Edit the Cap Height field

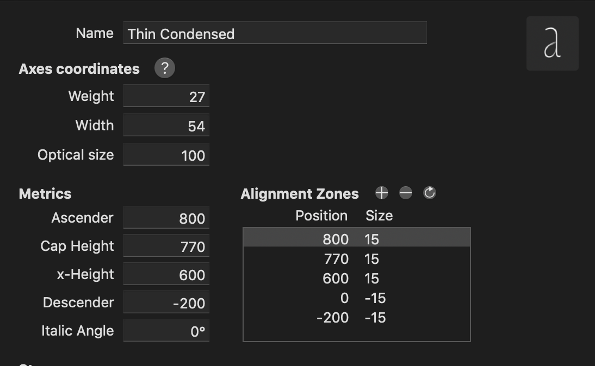click(x=166, y=246)
